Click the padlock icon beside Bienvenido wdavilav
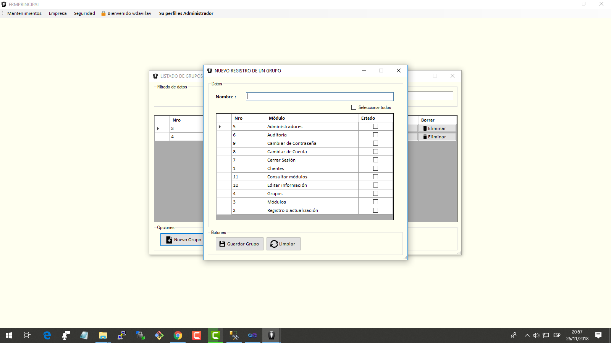Viewport: 611px width, 343px height. [x=103, y=13]
